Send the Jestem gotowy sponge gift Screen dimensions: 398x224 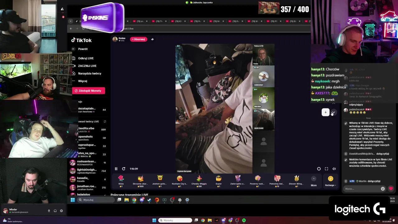click(x=160, y=181)
